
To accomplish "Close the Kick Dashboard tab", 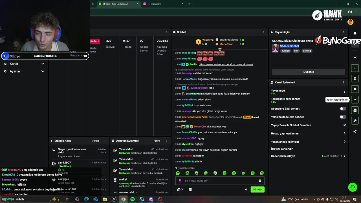I will tap(138, 4).
